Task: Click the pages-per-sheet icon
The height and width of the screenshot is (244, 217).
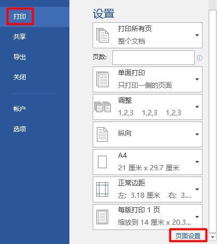Action: (102, 217)
